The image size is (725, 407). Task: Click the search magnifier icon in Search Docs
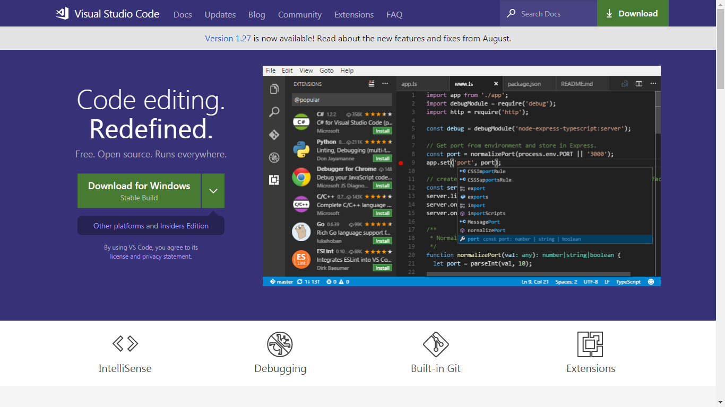pyautogui.click(x=511, y=14)
